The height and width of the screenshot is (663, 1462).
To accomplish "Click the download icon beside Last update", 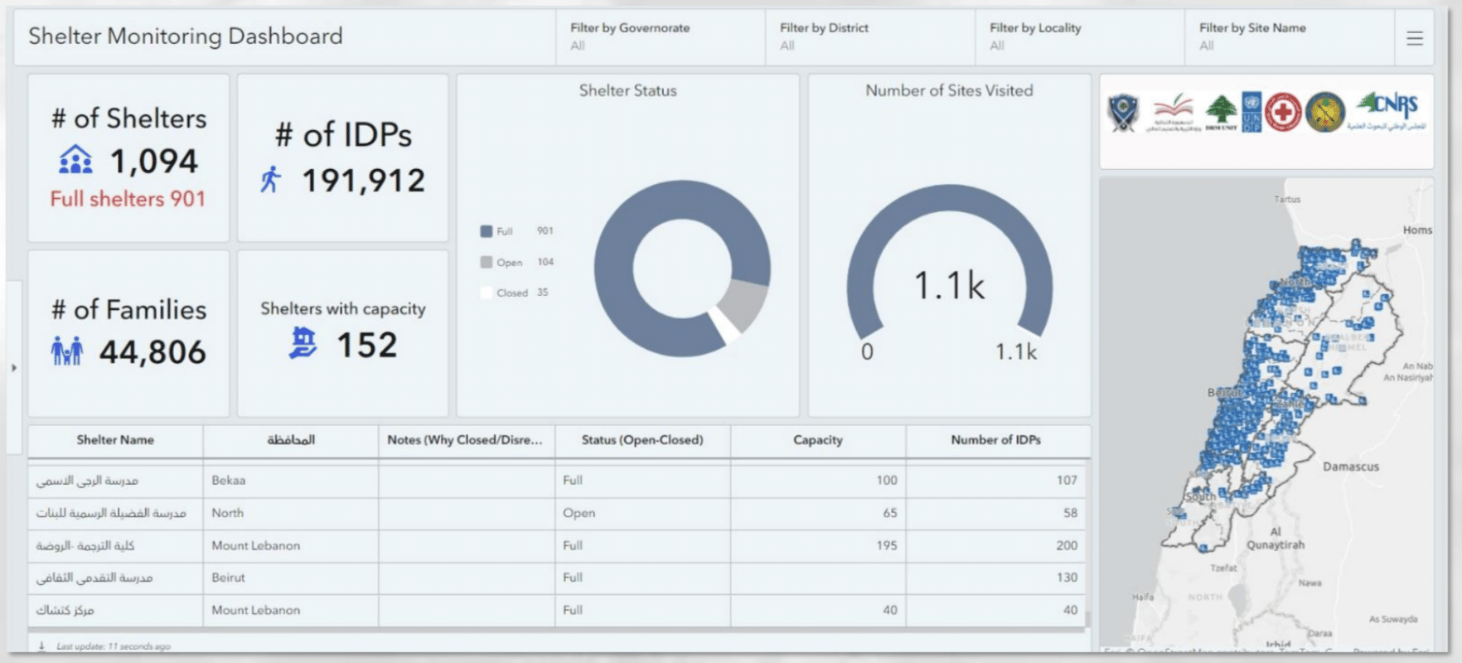I will [42, 646].
